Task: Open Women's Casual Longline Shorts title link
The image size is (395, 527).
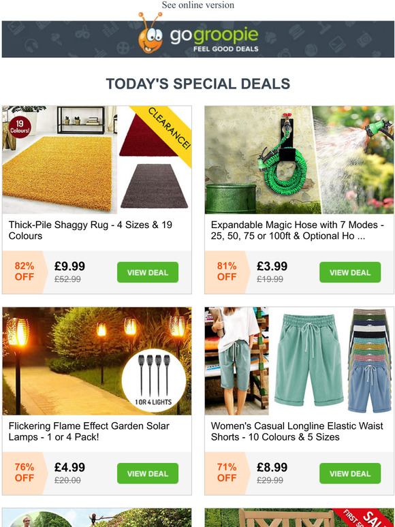Action: (x=296, y=431)
